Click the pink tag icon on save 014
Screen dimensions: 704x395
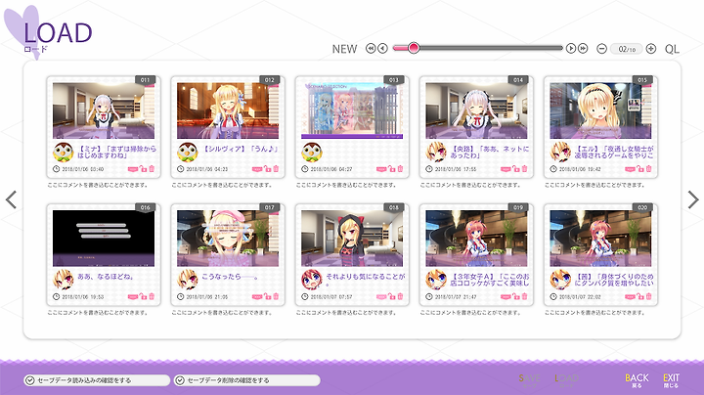click(506, 169)
